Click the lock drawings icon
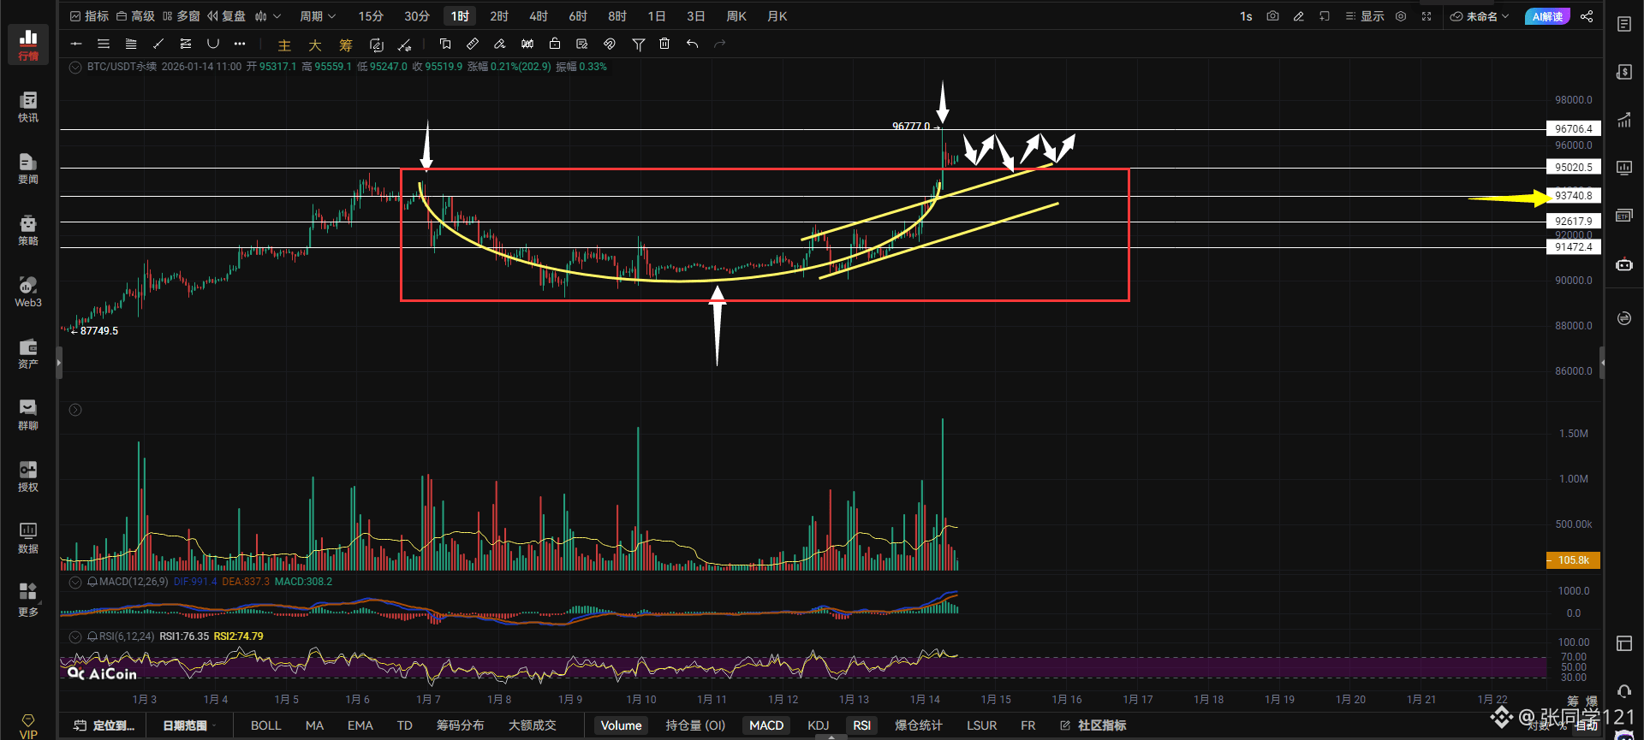This screenshot has width=1644, height=740. [555, 44]
